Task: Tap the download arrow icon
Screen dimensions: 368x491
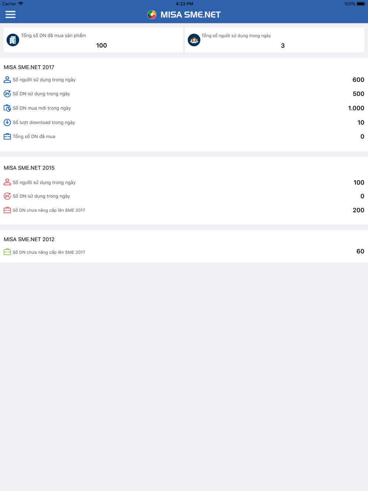Action: click(7, 123)
